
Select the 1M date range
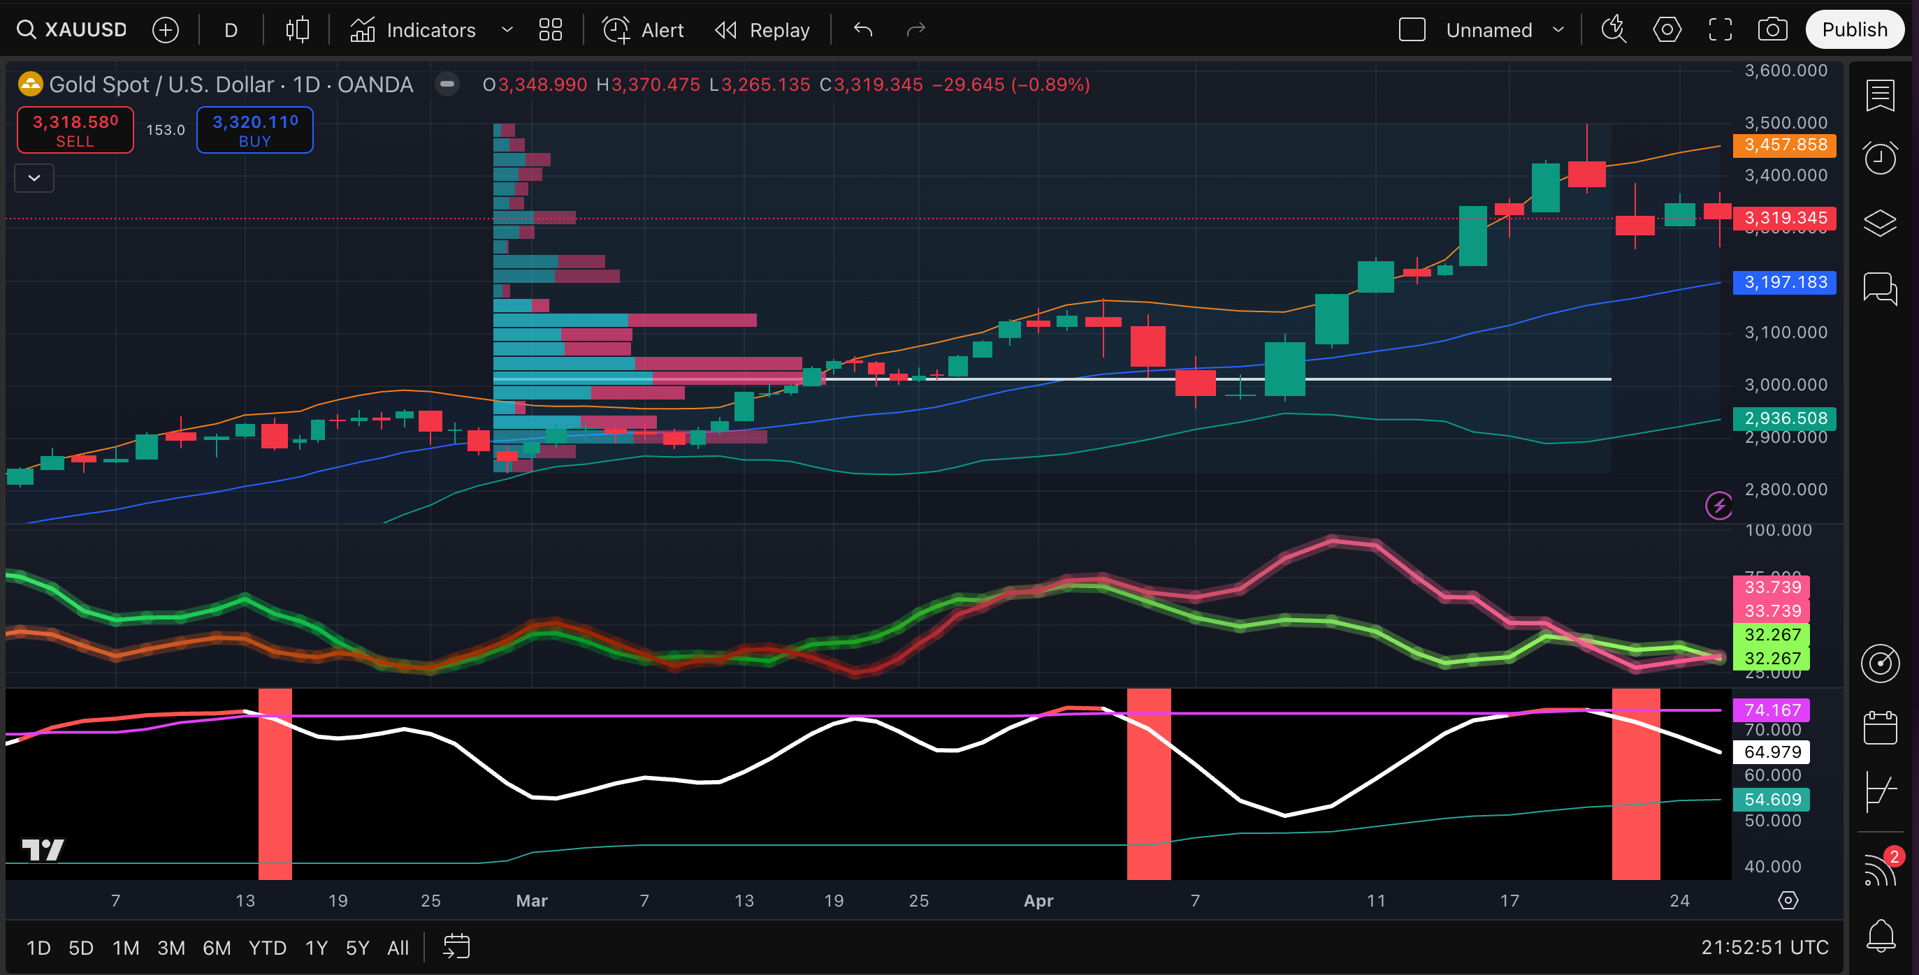tap(126, 948)
